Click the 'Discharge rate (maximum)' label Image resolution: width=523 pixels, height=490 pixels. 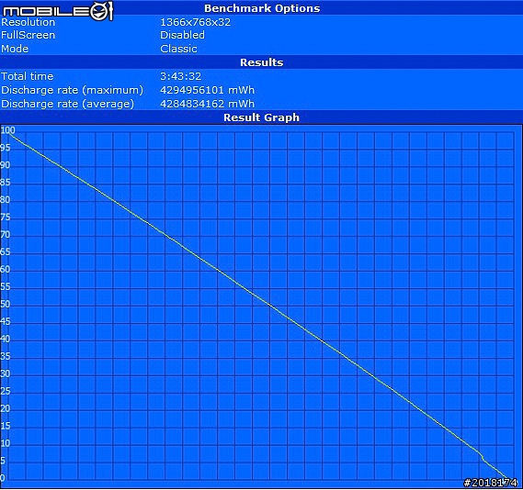point(72,90)
